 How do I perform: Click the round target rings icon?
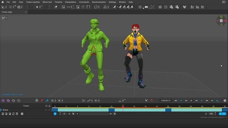pyautogui.click(x=160, y=7)
